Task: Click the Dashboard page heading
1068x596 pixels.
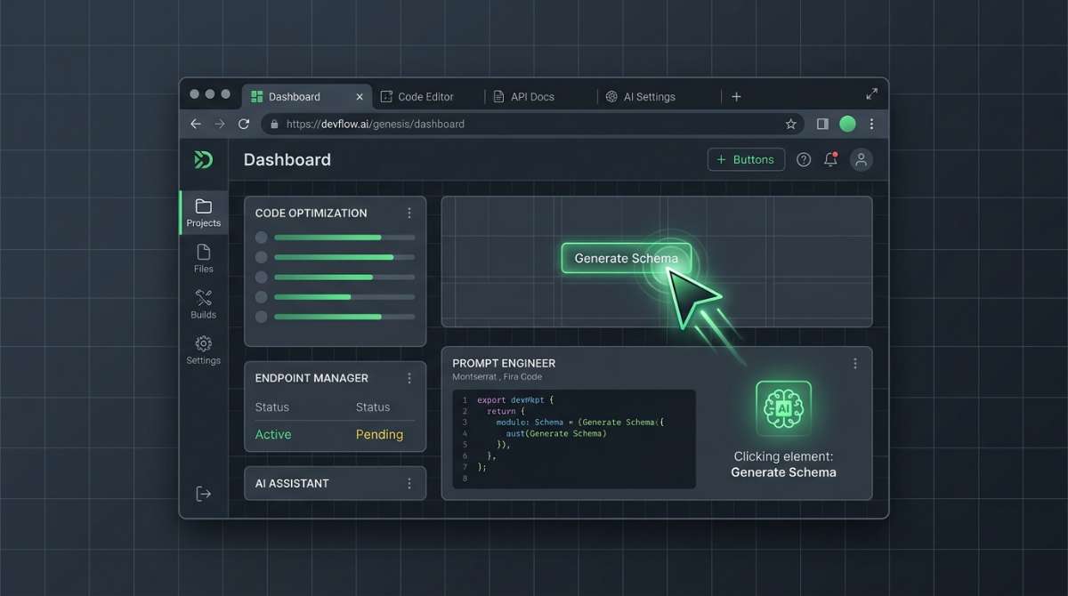Action: click(x=287, y=160)
